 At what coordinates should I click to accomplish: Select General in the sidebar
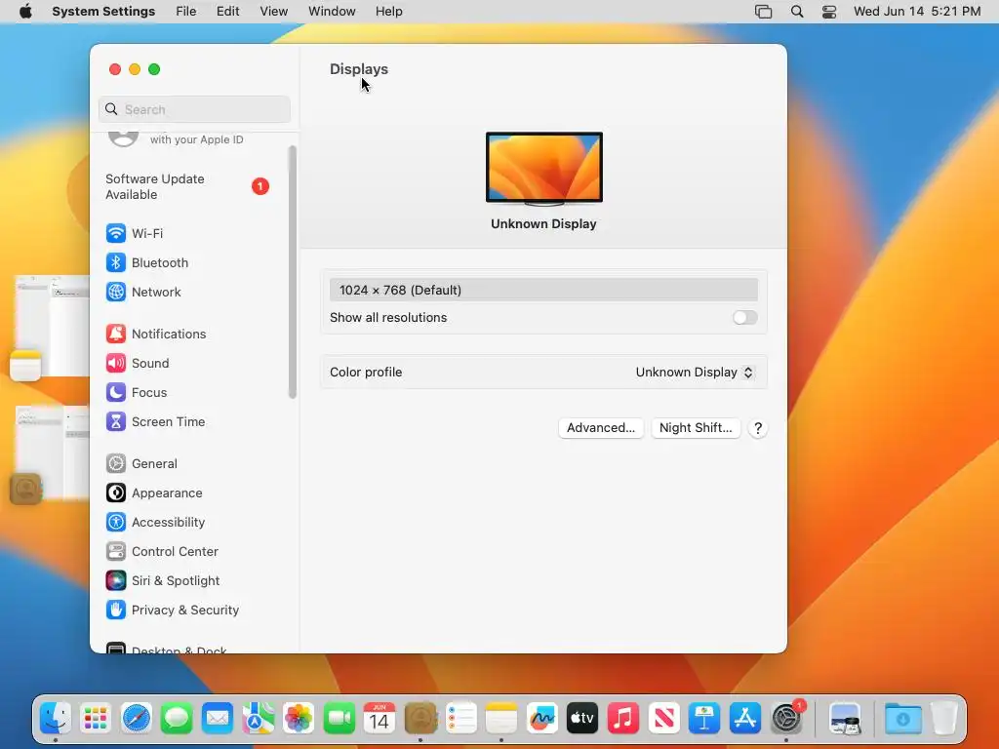pyautogui.click(x=141, y=463)
